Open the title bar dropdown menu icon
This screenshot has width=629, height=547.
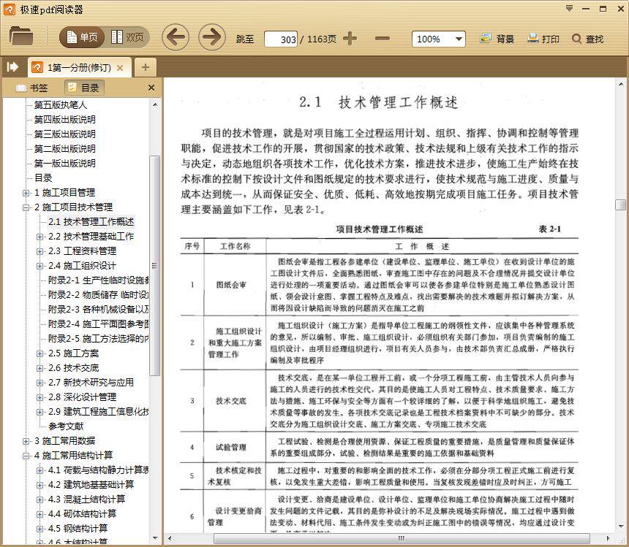tap(569, 9)
